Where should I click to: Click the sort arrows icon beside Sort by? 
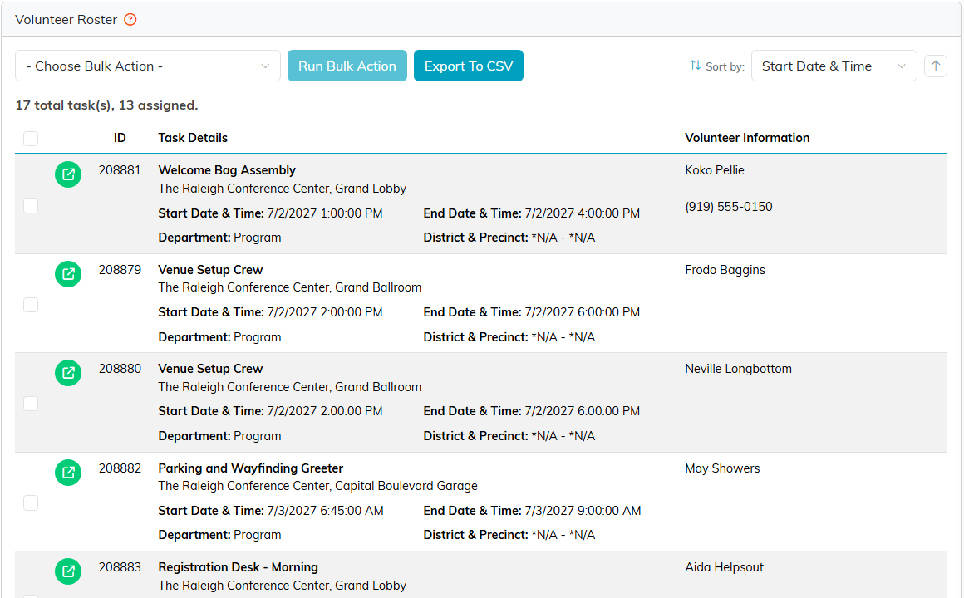pyautogui.click(x=696, y=65)
